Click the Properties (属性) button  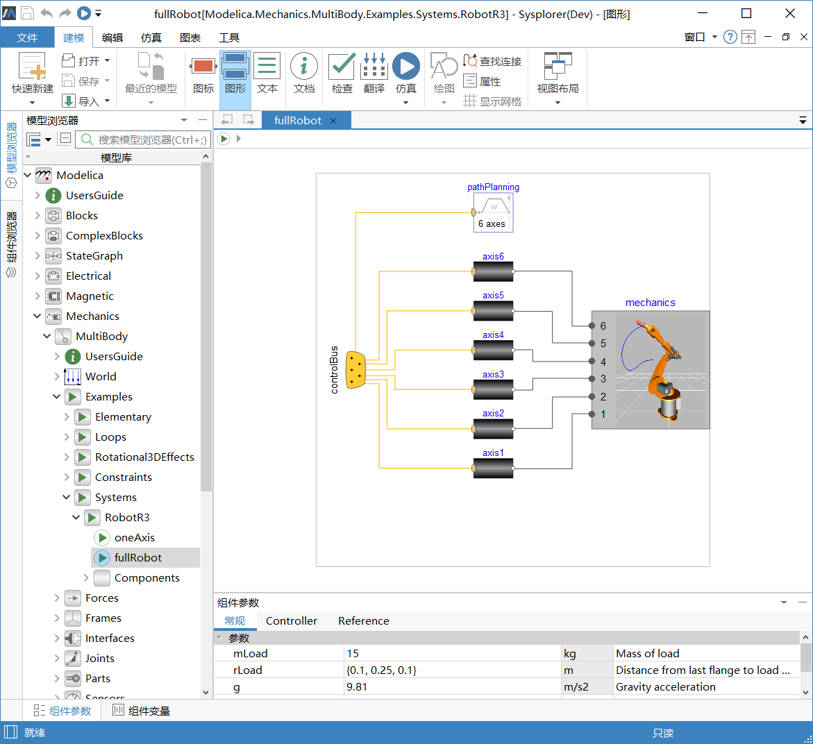pos(483,81)
